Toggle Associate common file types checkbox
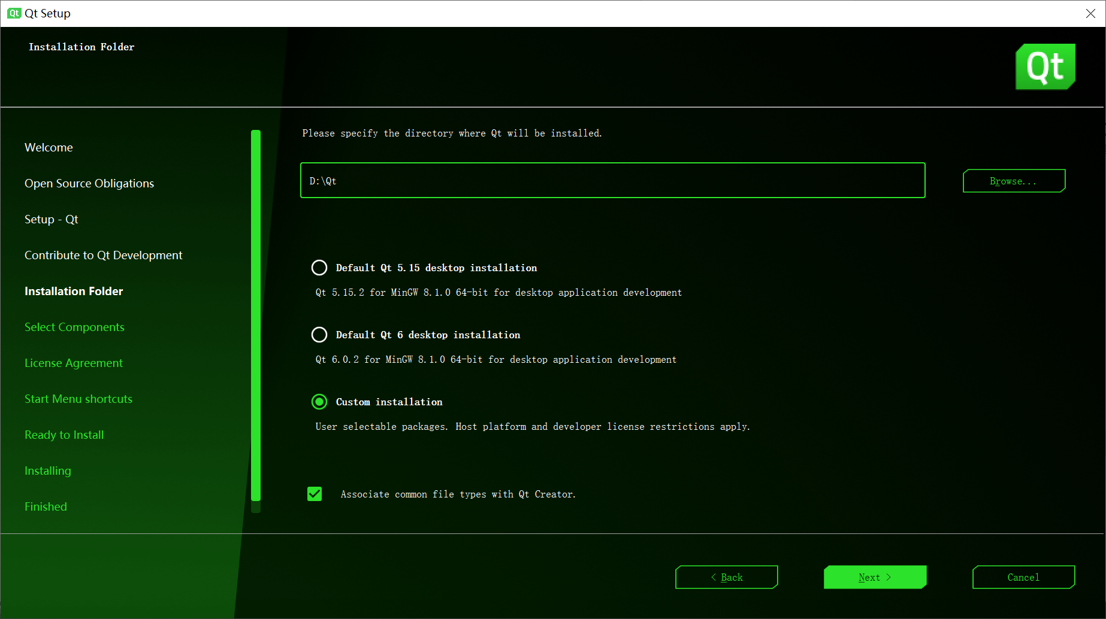The height and width of the screenshot is (619, 1106). coord(315,494)
